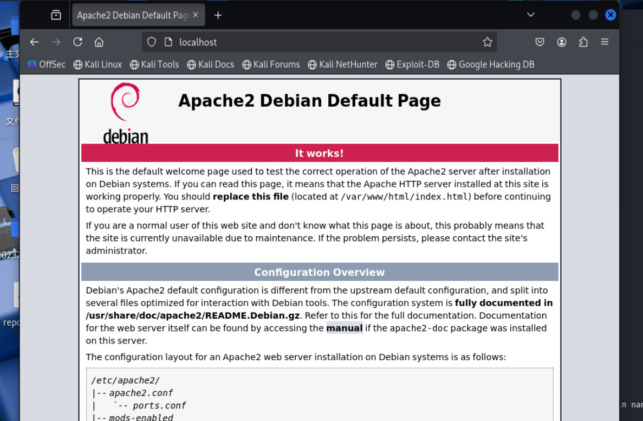Viewport: 643px width, 421px height.
Task: Click the Debian swirl logo
Action: tap(126, 113)
